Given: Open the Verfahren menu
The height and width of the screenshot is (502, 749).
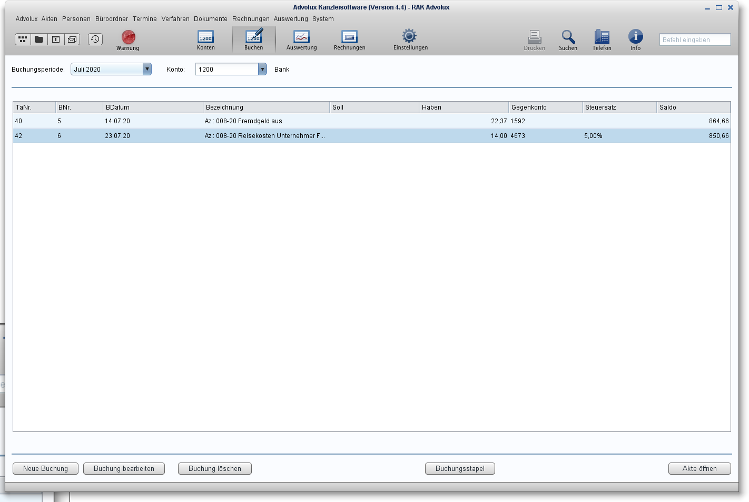Looking at the screenshot, I should pyautogui.click(x=175, y=19).
